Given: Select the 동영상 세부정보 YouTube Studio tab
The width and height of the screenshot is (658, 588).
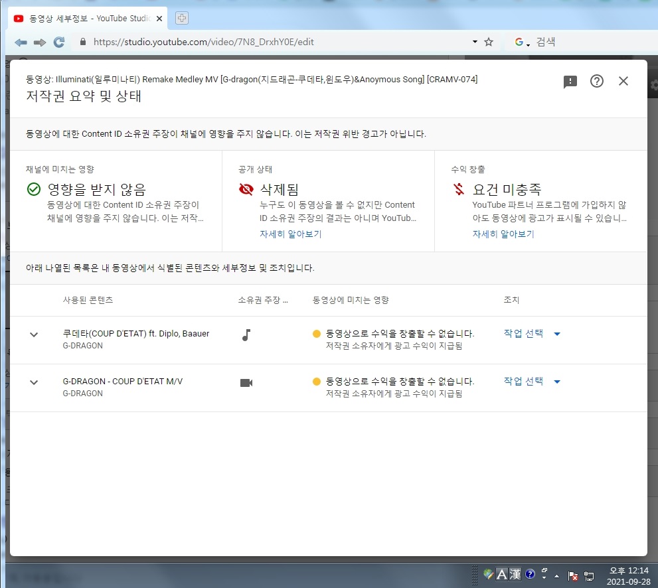Looking at the screenshot, I should coord(88,19).
